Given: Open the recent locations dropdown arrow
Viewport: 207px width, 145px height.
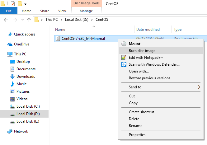Looking at the screenshot, I should click(x=22, y=20).
